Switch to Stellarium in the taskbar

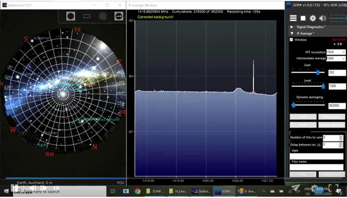coord(201,191)
